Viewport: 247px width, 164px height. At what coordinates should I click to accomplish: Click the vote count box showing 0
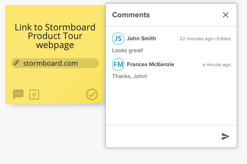pos(34,95)
